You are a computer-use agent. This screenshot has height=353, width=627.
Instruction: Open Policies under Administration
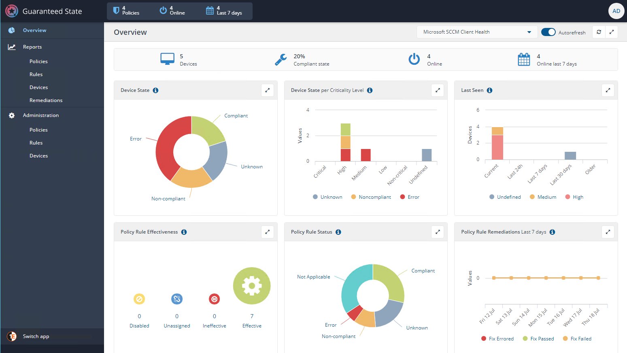coord(38,130)
